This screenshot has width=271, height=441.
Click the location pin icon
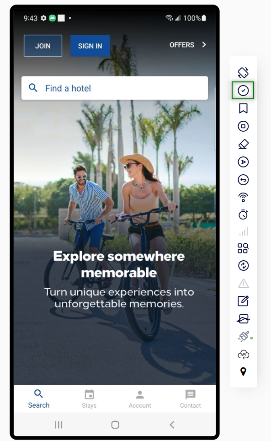[243, 371]
